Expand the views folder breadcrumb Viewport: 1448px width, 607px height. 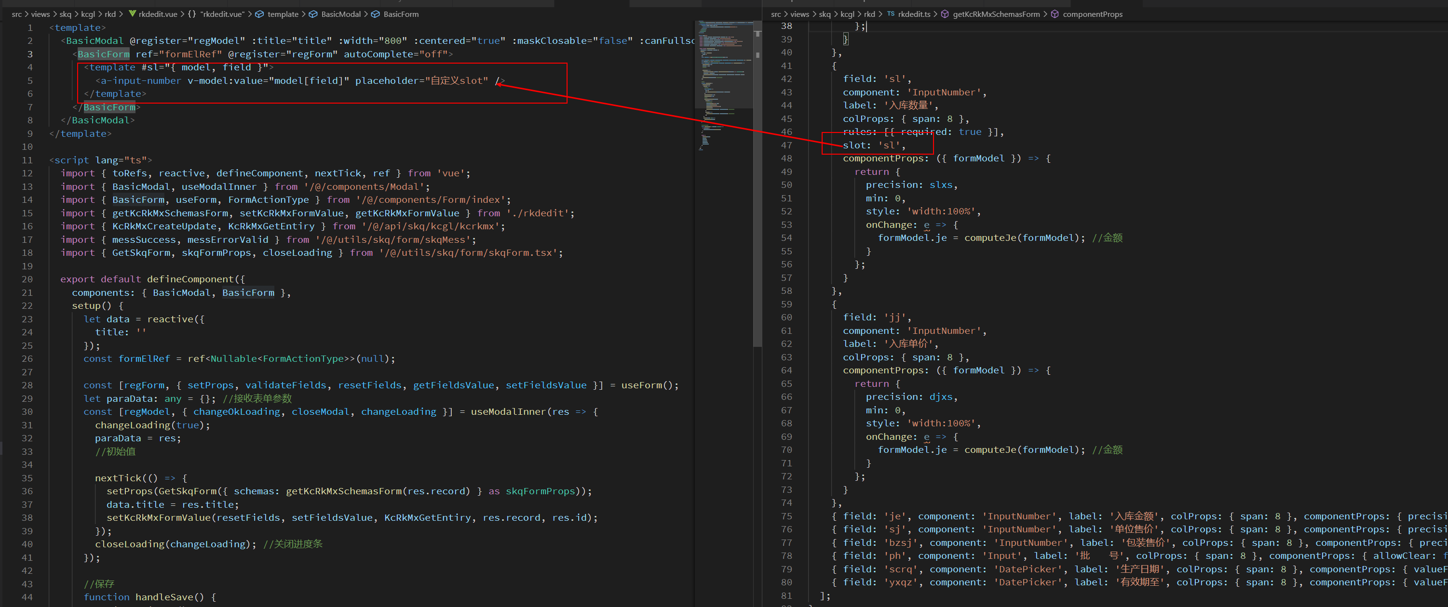[x=40, y=14]
